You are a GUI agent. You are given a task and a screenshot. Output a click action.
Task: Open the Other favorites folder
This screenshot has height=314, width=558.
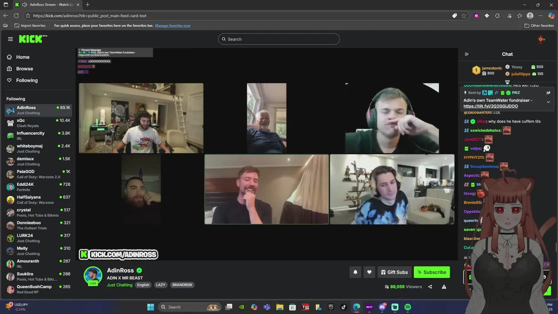(539, 26)
